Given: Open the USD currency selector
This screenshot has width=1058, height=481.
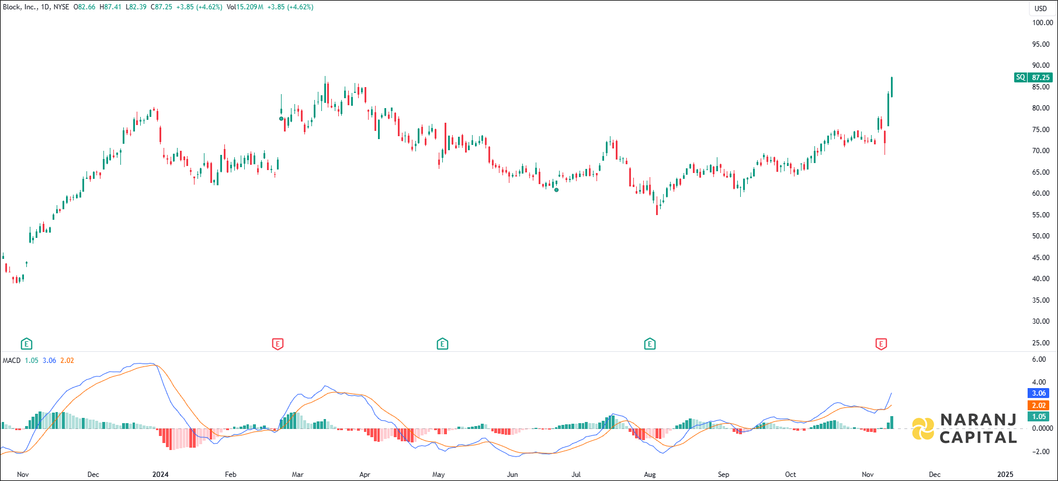Looking at the screenshot, I should 1040,8.
